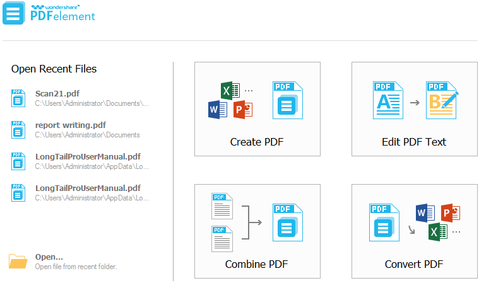Click the PowerPoint icon in Create PDF card

(243, 109)
